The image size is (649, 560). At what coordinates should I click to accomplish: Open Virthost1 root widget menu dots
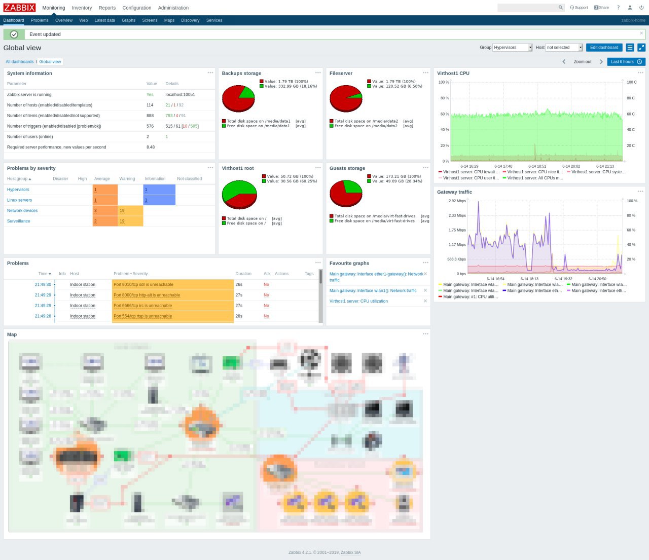click(318, 168)
